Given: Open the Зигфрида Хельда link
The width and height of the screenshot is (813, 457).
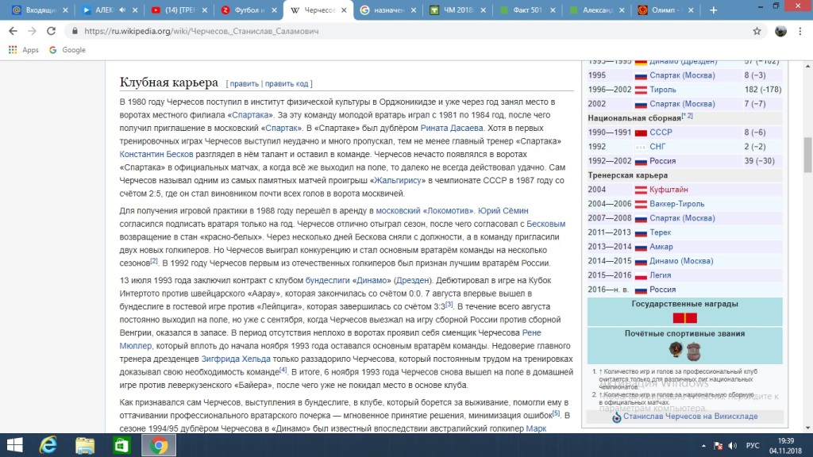Looking at the screenshot, I should (236, 359).
